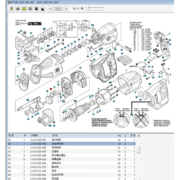Sort by 件 column header
Viewport: 180px width, 180px height.
(25, 135)
